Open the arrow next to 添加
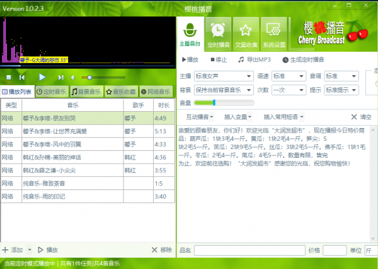This screenshot has width=378, height=269. click(30, 250)
